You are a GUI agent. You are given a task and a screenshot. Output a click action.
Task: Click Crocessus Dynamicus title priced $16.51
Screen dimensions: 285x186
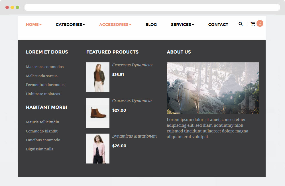click(132, 65)
